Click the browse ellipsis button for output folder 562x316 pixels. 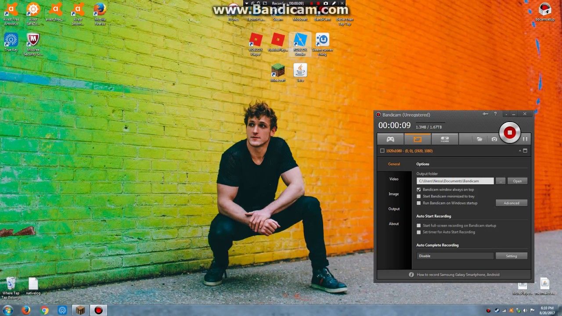501,181
